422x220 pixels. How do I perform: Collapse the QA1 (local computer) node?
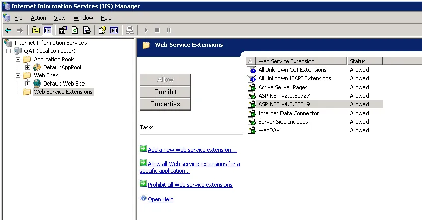click(8, 51)
